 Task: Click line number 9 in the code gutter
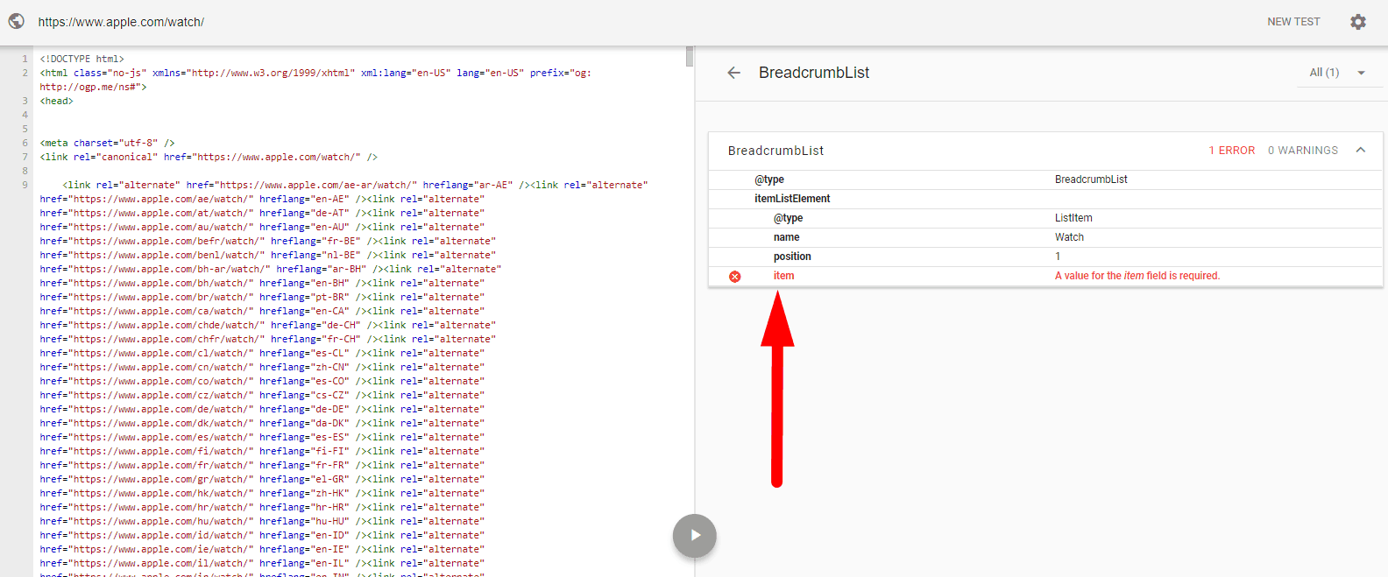[x=25, y=185]
